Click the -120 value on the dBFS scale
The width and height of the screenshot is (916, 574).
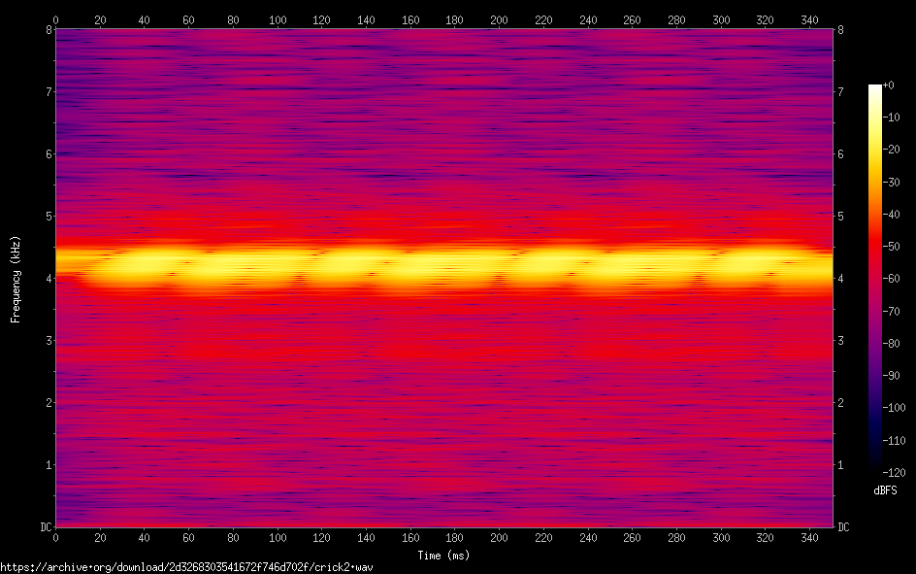[897, 472]
